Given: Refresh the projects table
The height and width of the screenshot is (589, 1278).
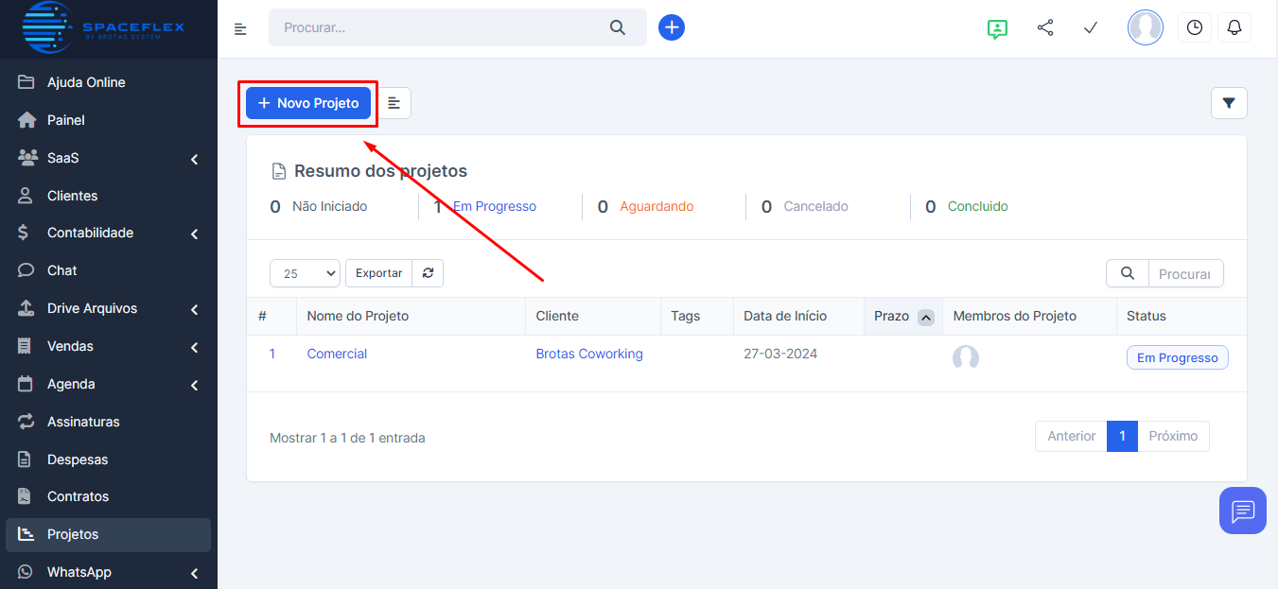Looking at the screenshot, I should (x=428, y=273).
